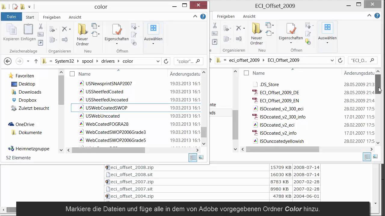Tick select-all checkbox in color window header
The image size is (385, 216).
click(x=72, y=74)
